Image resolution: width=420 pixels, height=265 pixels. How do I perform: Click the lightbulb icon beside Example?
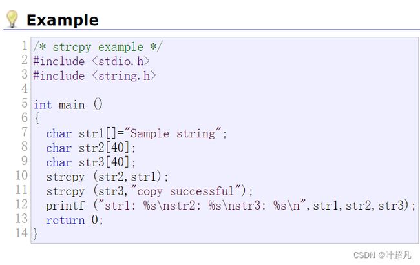point(12,19)
